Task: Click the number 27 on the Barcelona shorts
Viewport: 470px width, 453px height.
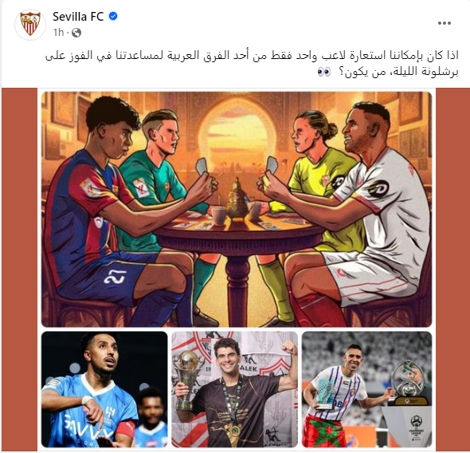Action: pyautogui.click(x=115, y=277)
